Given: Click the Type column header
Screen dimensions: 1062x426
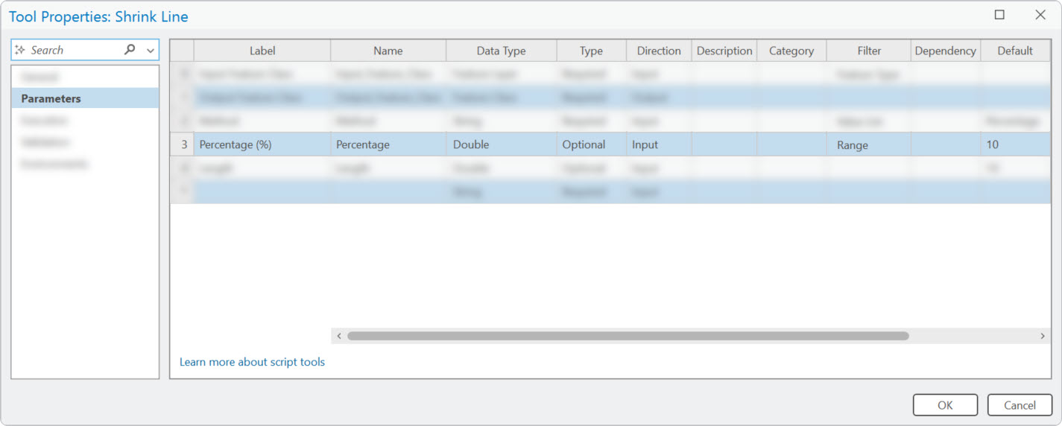Looking at the screenshot, I should point(591,51).
